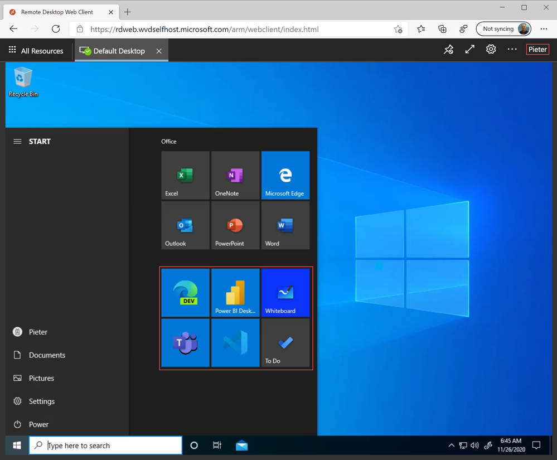The image size is (557, 460).
Task: Click the Not syncing profile button
Action: tap(503, 29)
